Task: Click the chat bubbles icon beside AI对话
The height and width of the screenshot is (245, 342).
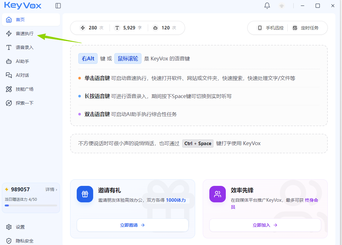Action: [x=9, y=75]
